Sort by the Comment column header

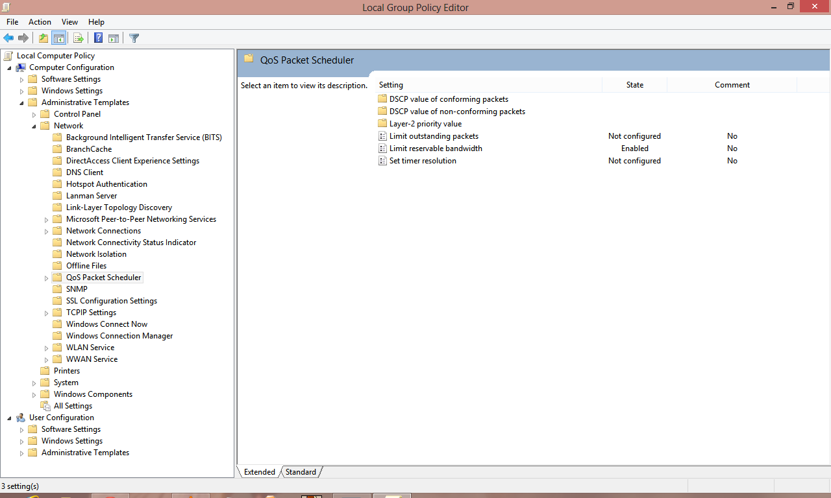click(732, 85)
